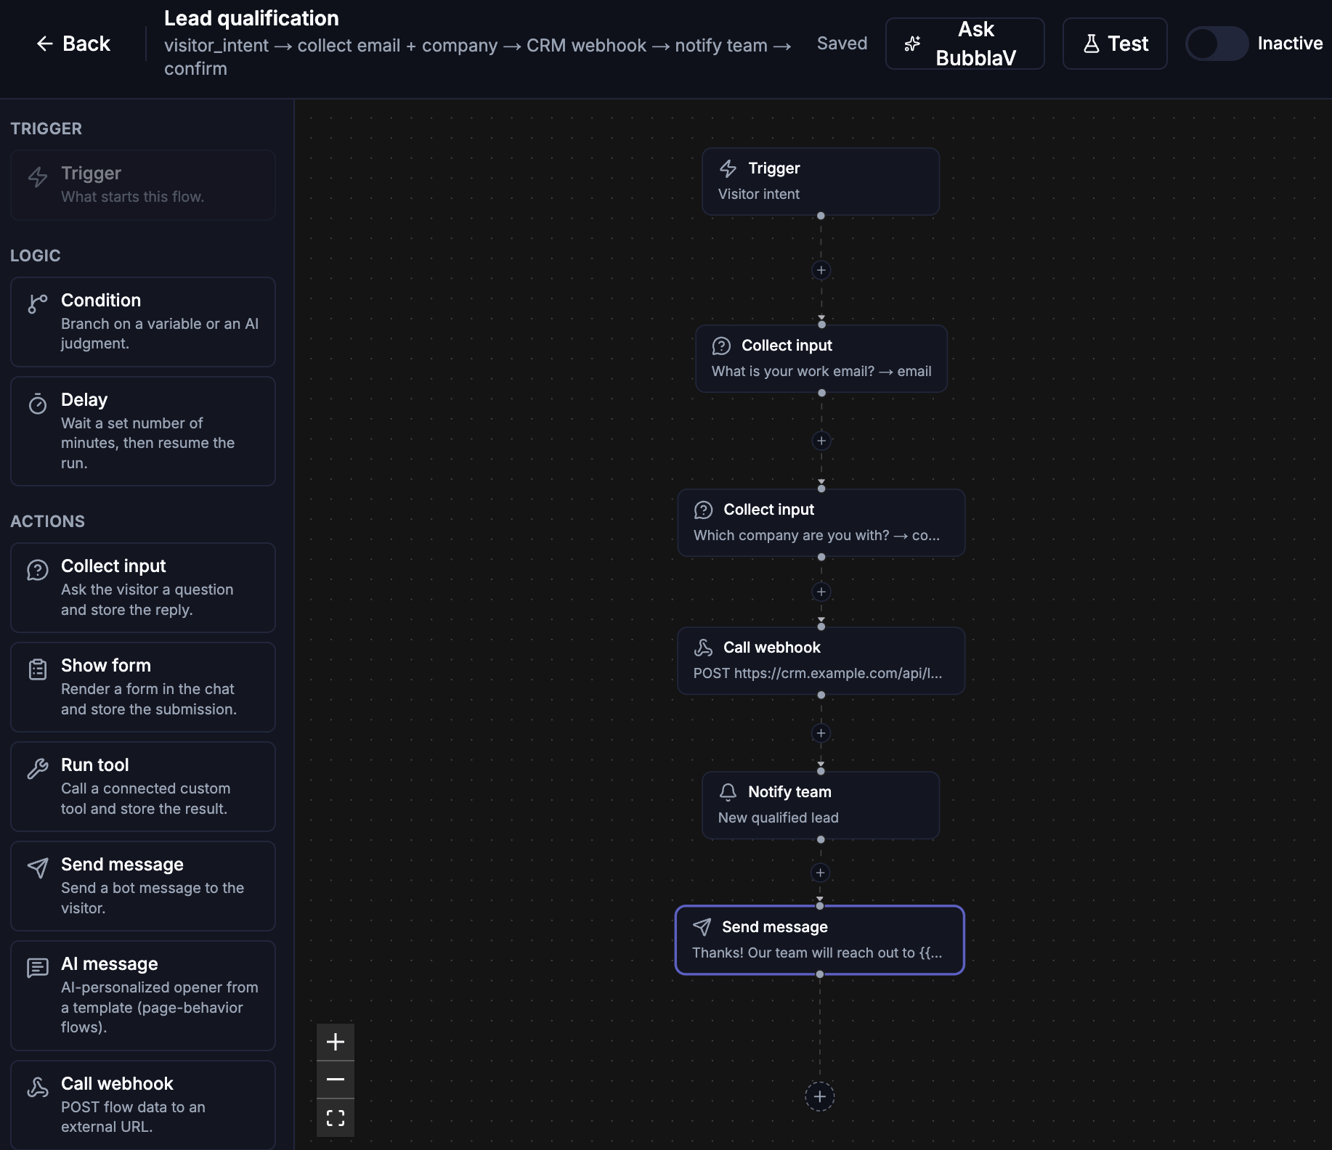Viewport: 1332px width, 1150px height.
Task: Select the company Collect input node
Action: tap(821, 523)
